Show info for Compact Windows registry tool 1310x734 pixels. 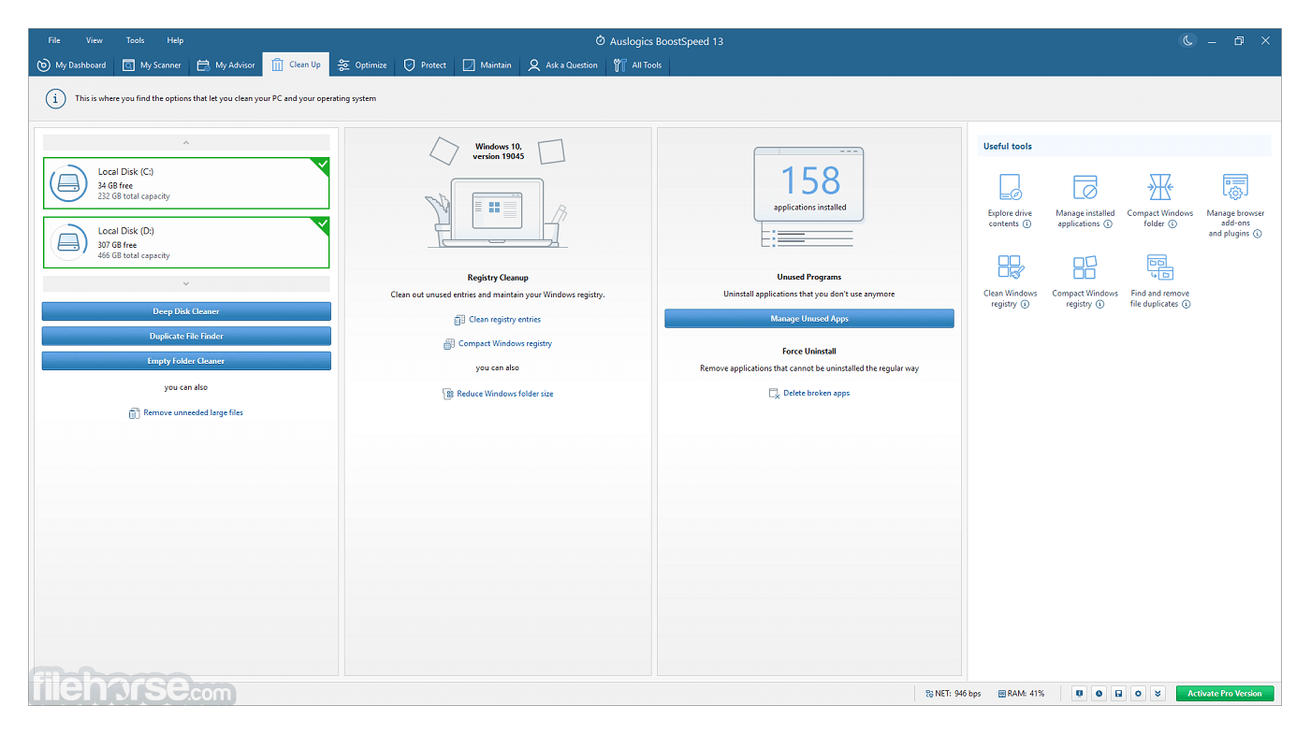pyautogui.click(x=1099, y=304)
